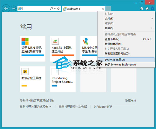Click the hao123 tile icon
The height and width of the screenshot is (129, 156).
[x=55, y=41]
